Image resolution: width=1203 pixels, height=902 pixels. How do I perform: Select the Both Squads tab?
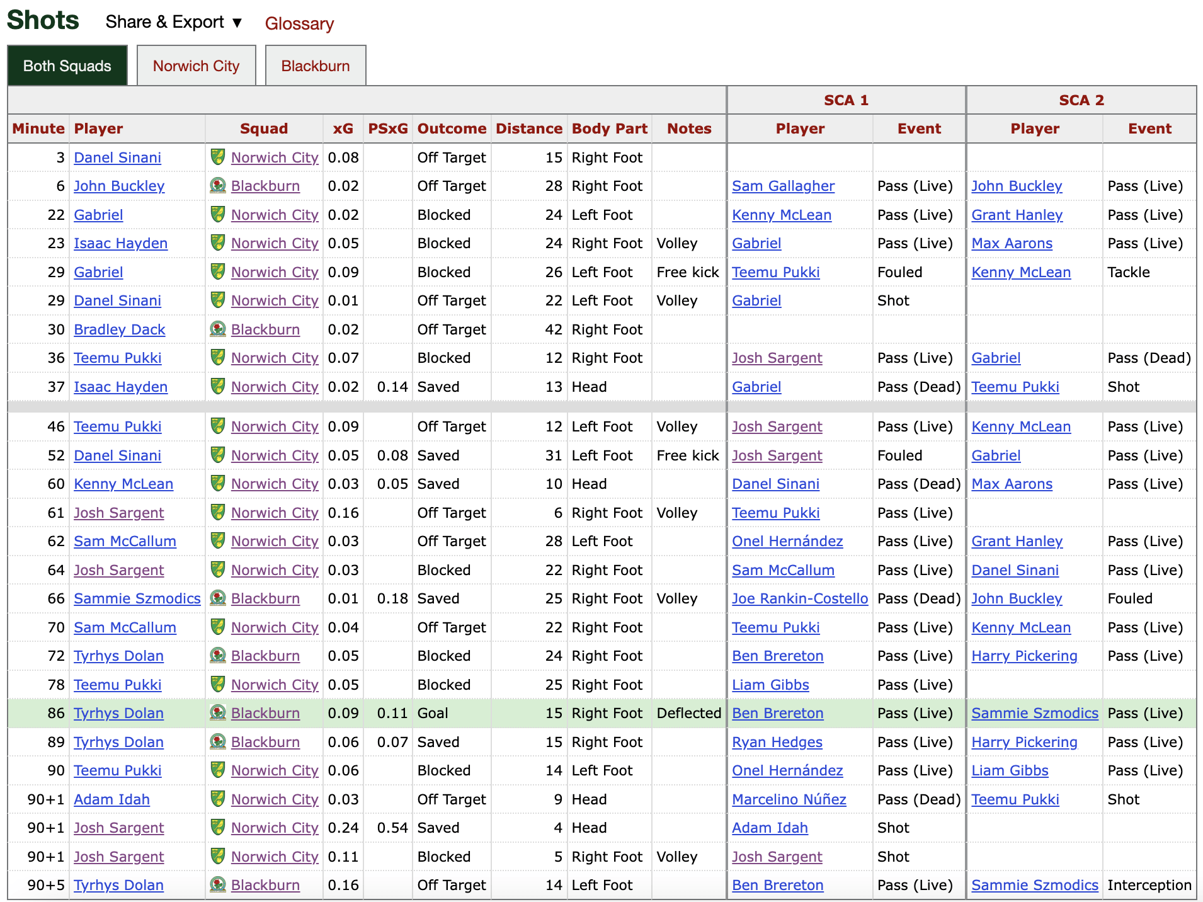pos(67,66)
